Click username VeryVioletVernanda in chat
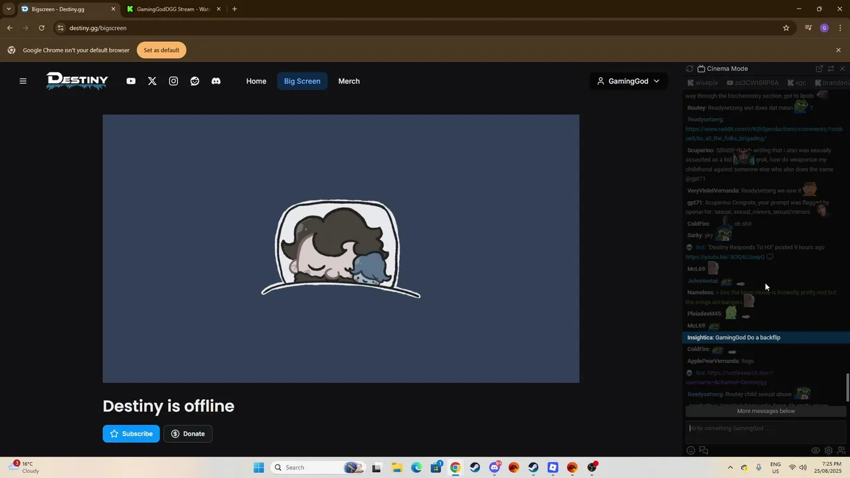The width and height of the screenshot is (850, 478). click(713, 191)
